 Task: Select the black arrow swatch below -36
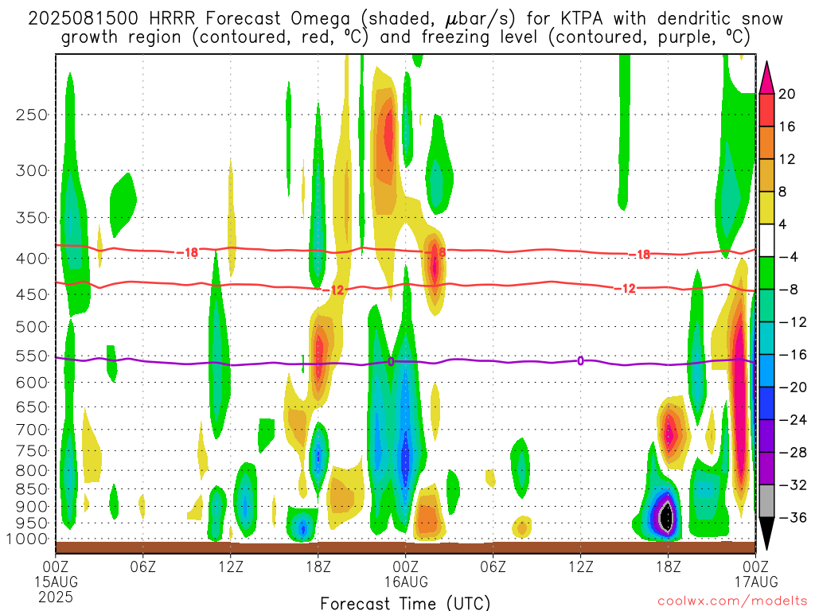(766, 534)
